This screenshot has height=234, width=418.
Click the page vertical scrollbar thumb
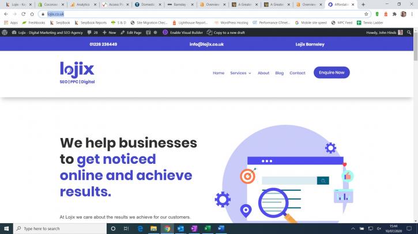pos(416,47)
